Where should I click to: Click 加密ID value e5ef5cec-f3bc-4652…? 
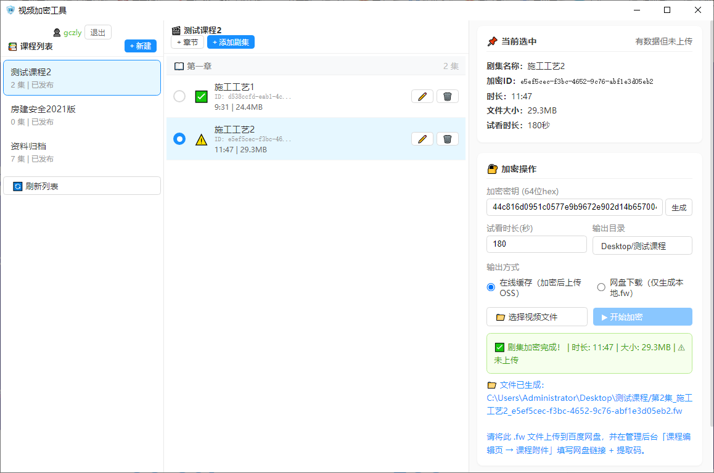click(586, 81)
